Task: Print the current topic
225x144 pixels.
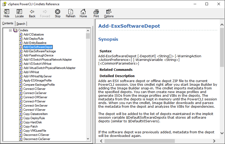Action: (x=96, y=13)
